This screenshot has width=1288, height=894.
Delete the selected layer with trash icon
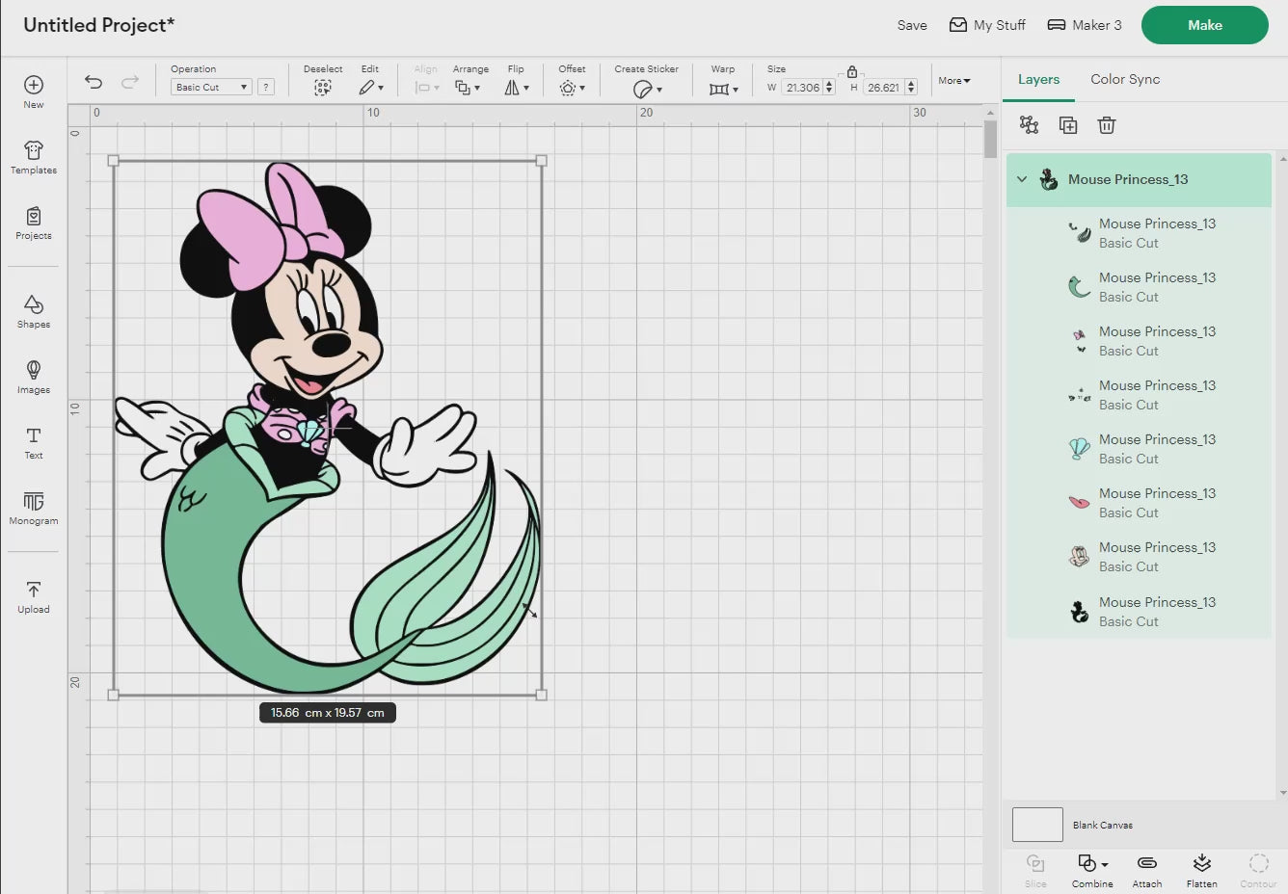click(x=1107, y=125)
